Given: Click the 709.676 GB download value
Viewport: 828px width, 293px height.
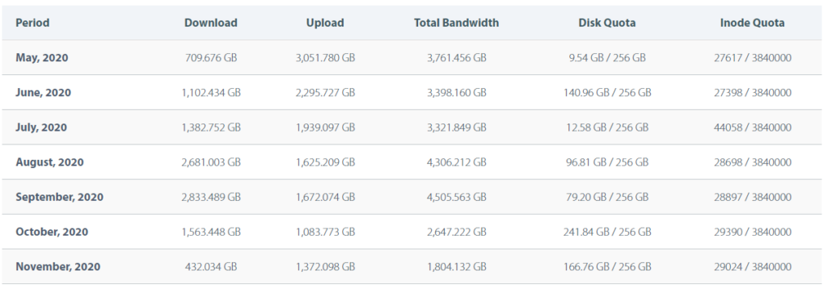Looking at the screenshot, I should coord(211,57).
